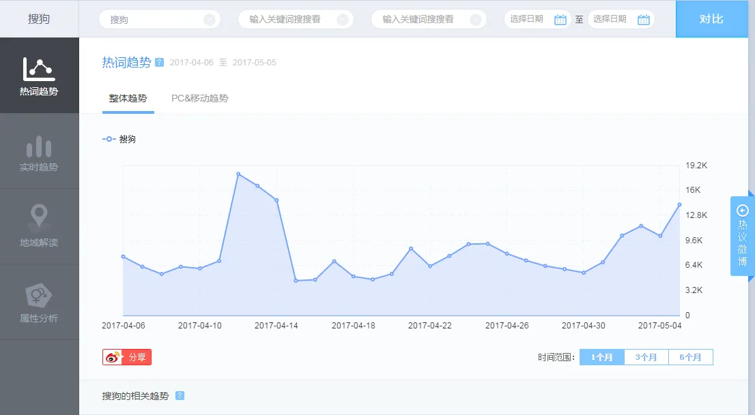Toggle the 搜狗 legend series in chart

(x=119, y=139)
